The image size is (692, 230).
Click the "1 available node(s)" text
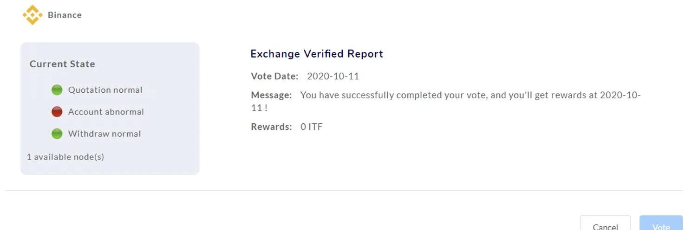tap(65, 157)
